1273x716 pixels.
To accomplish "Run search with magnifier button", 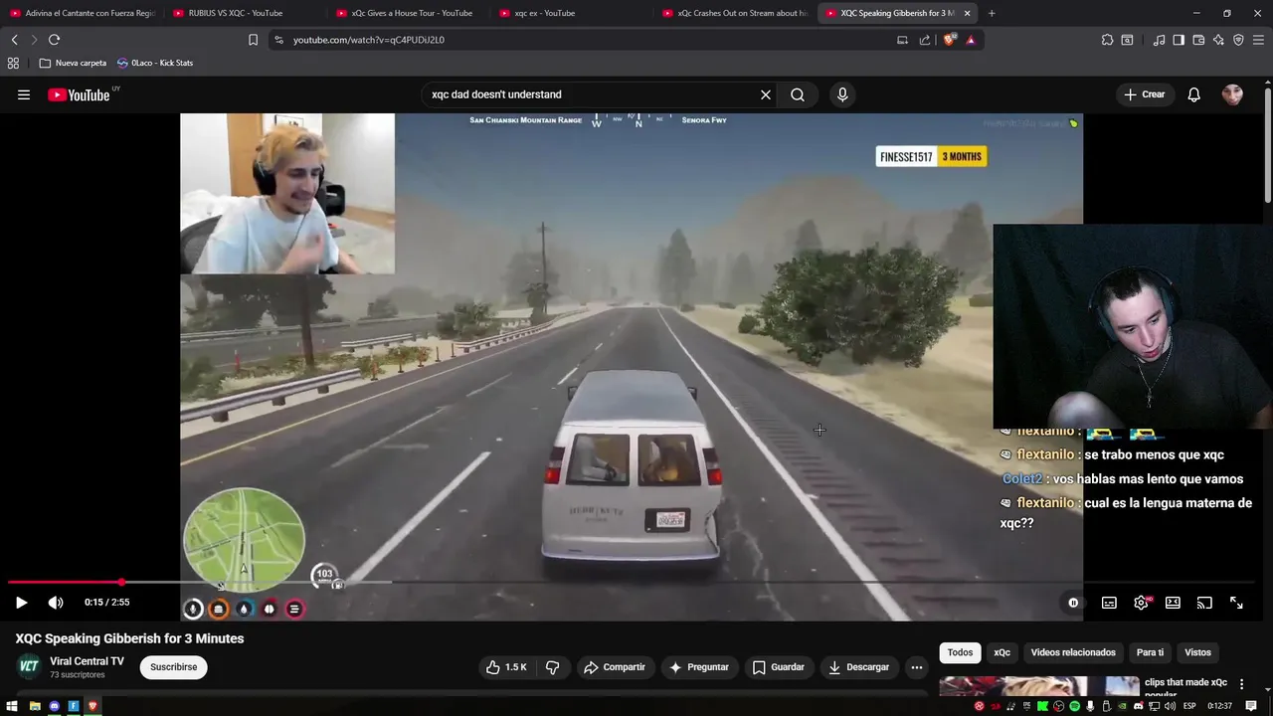I will (798, 94).
